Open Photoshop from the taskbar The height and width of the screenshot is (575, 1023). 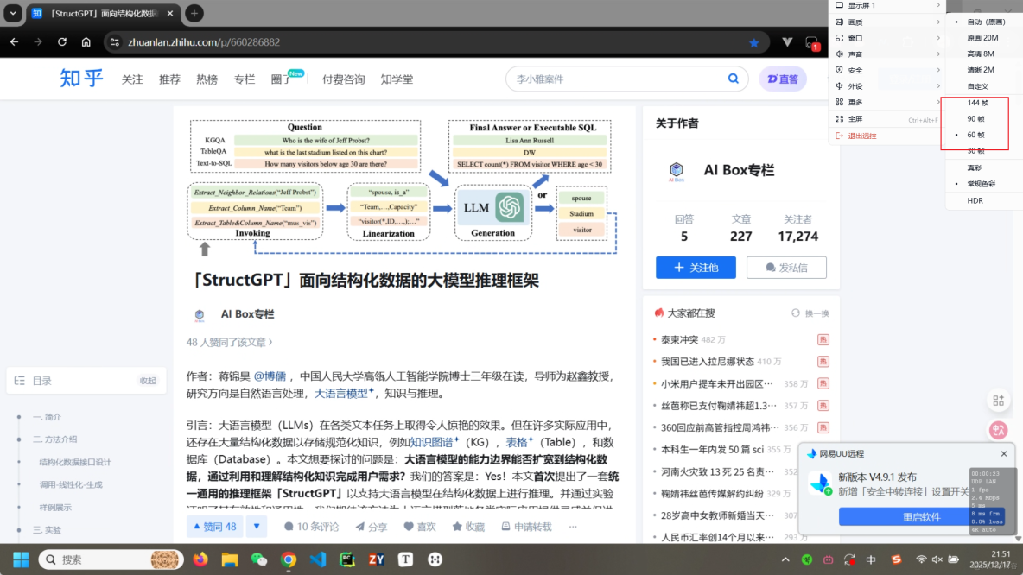(x=347, y=559)
